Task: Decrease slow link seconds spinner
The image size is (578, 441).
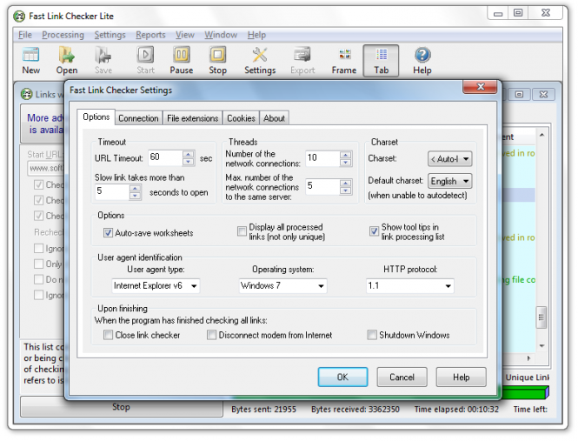Action: pos(136,196)
